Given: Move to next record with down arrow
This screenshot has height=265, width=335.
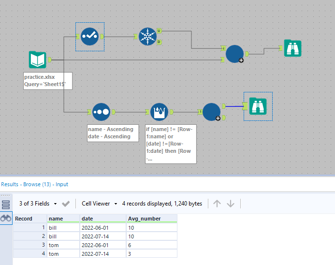Looking at the screenshot, I should (231, 204).
